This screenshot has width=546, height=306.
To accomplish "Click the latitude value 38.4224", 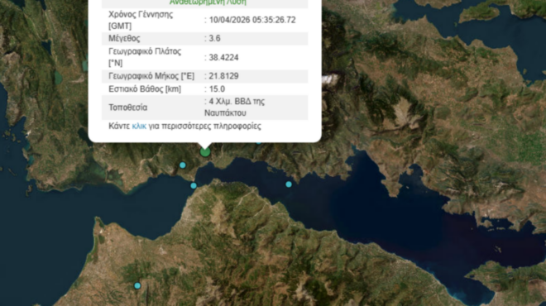I will 223,57.
